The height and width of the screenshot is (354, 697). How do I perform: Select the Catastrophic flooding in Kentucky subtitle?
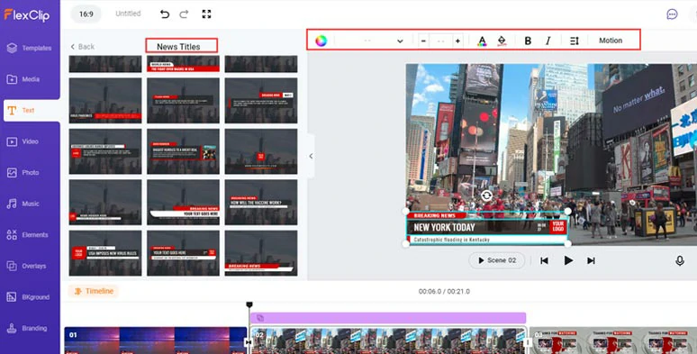coord(452,240)
